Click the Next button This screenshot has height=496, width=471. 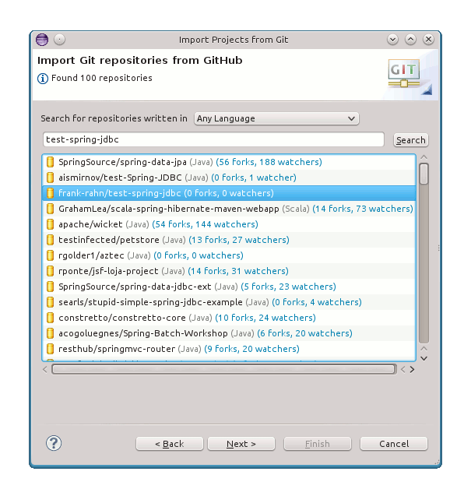tap(241, 444)
